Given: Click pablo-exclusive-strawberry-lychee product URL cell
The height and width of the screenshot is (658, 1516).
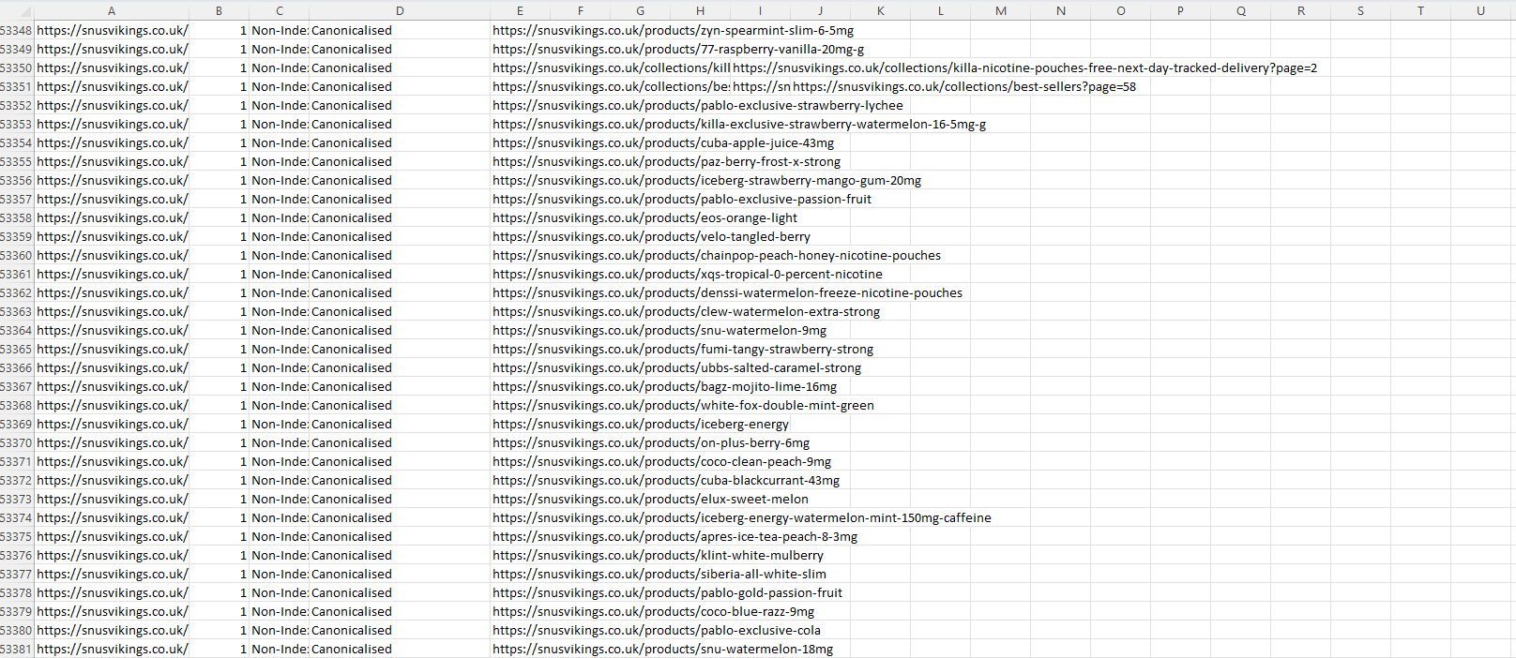Looking at the screenshot, I should 698,105.
